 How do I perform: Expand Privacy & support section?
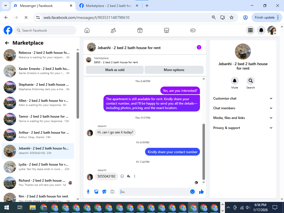243,128
